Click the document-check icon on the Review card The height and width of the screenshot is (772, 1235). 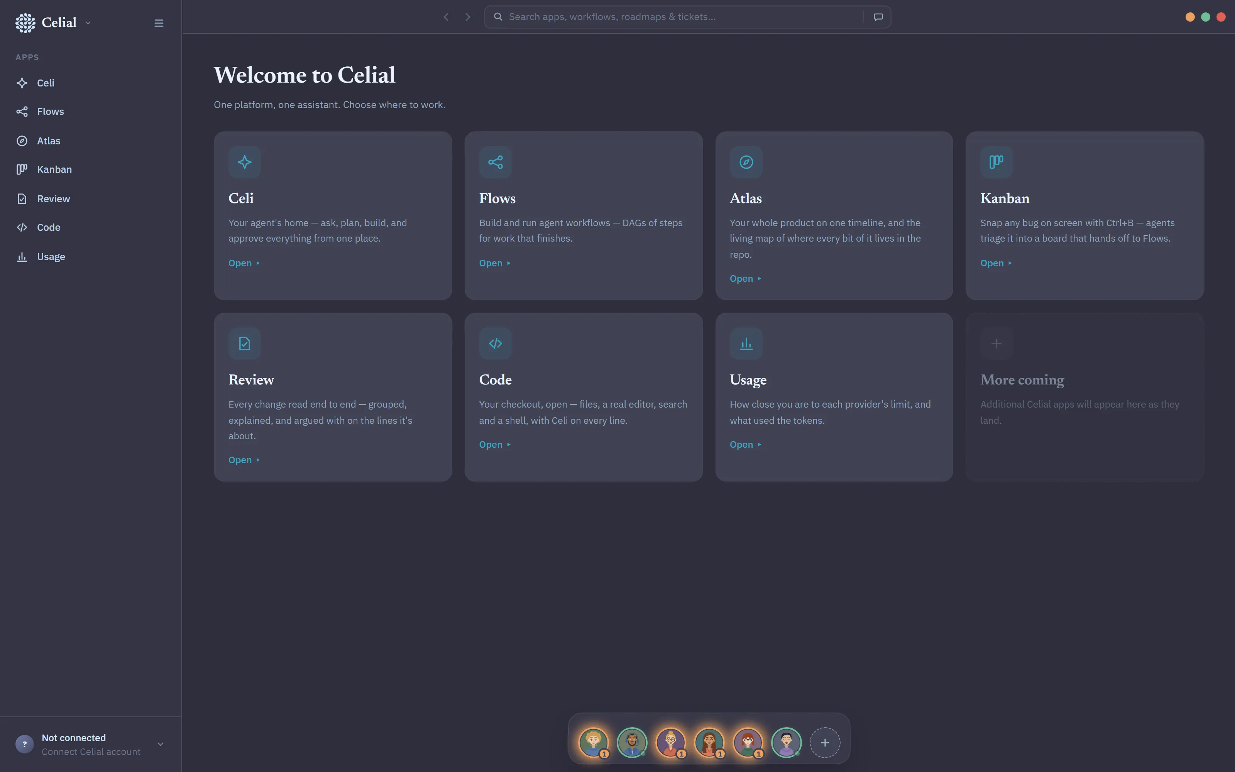coord(244,344)
